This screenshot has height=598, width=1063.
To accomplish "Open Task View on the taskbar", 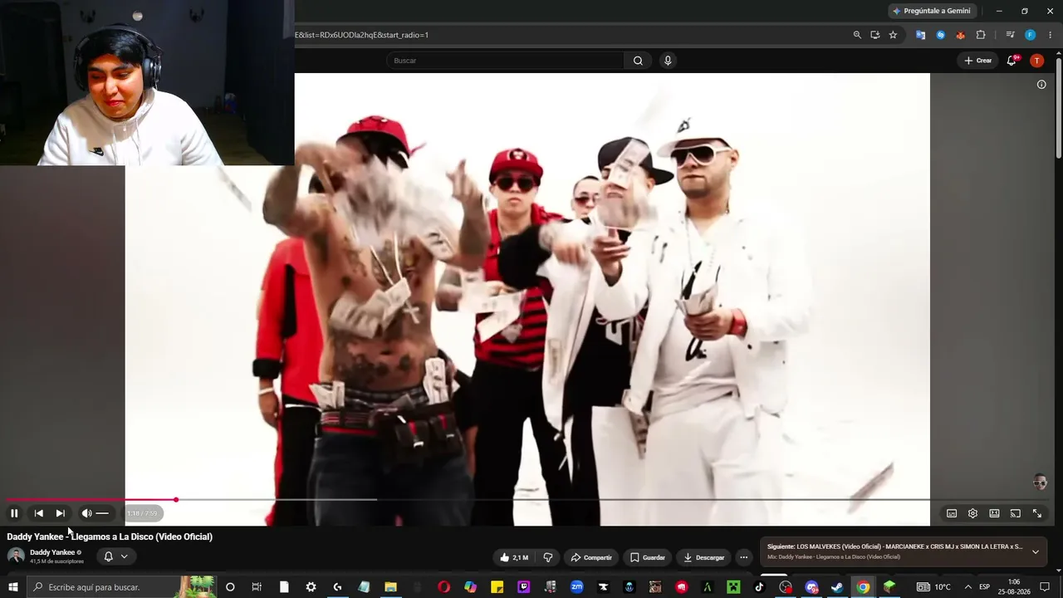I will (x=257, y=587).
